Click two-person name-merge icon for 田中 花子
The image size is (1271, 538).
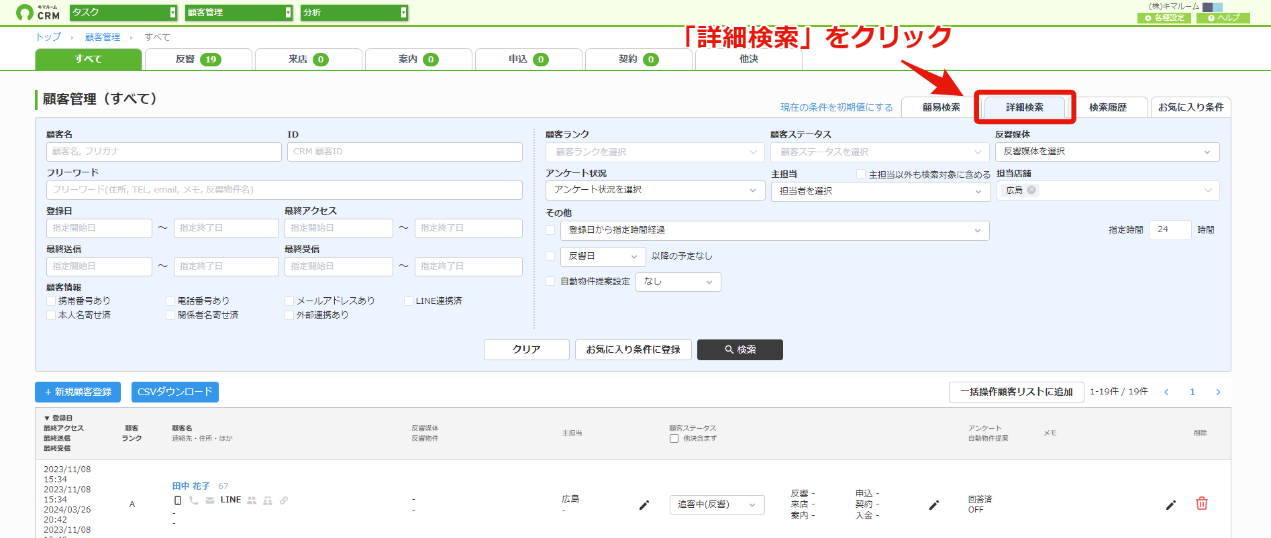tap(252, 500)
